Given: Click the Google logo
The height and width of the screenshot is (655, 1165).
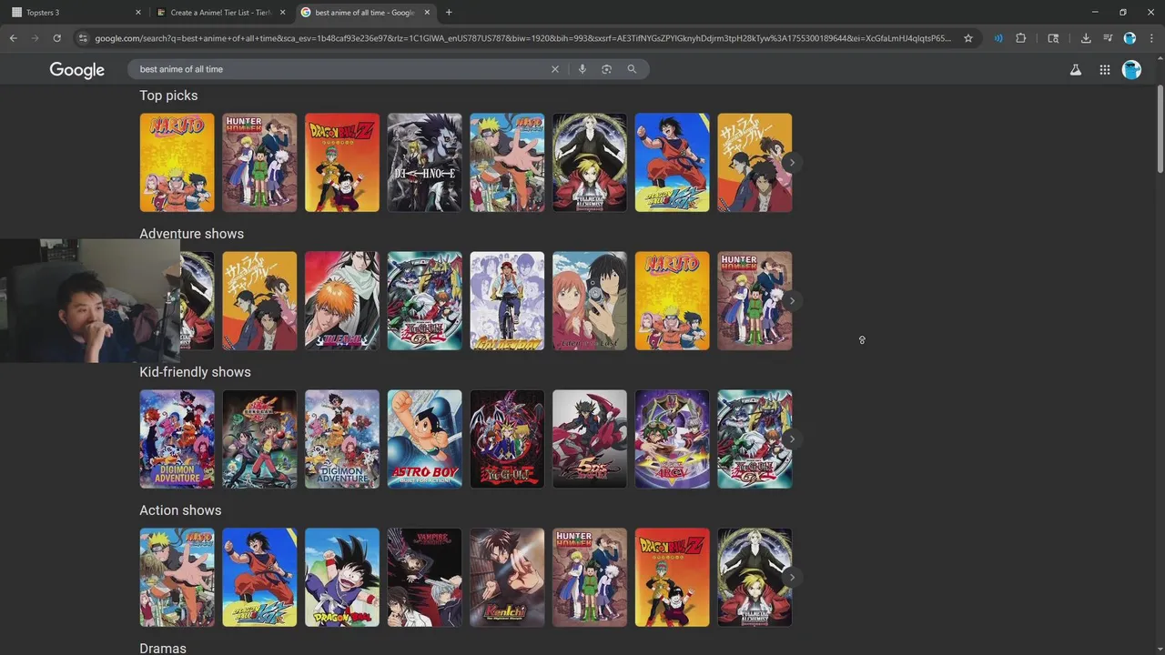Looking at the screenshot, I should tap(77, 70).
